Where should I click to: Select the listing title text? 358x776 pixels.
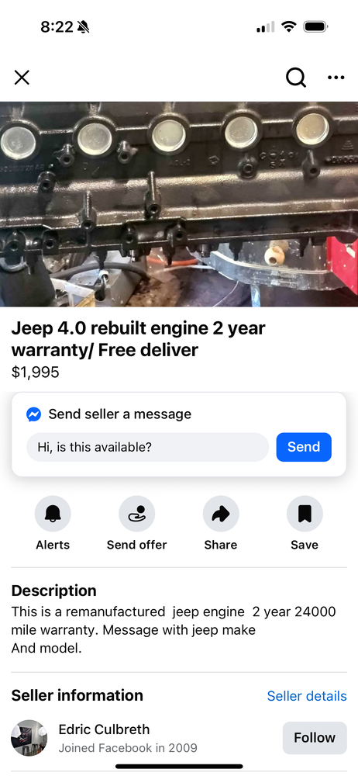(139, 339)
